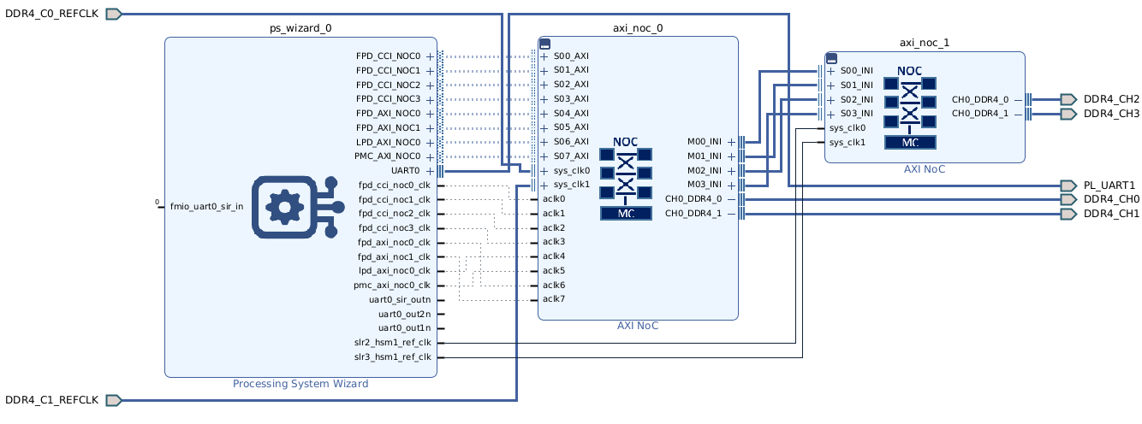Select the axi_noc_0 block title
Image resolution: width=1142 pixels, height=424 pixels.
tap(638, 27)
